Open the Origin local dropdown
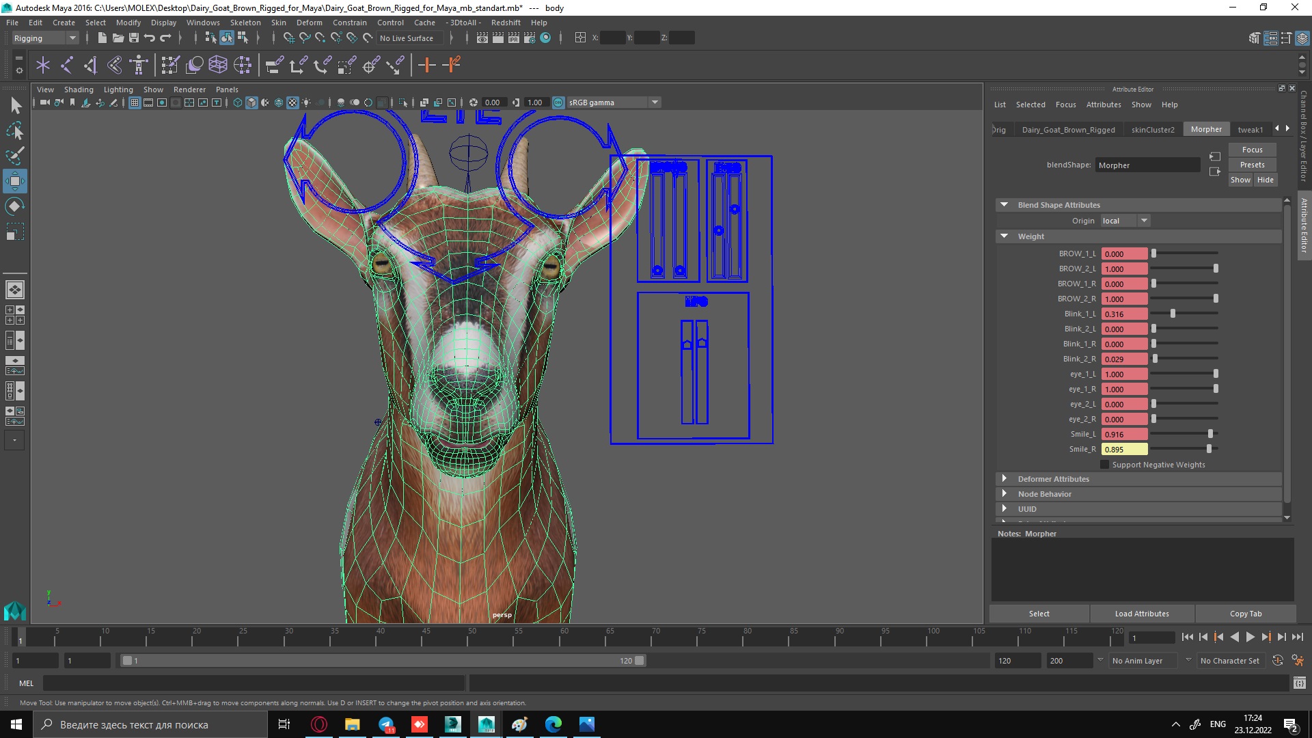 pyautogui.click(x=1125, y=221)
